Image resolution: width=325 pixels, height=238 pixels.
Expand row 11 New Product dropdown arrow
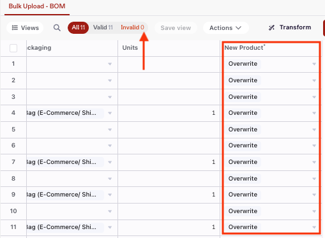(314, 227)
